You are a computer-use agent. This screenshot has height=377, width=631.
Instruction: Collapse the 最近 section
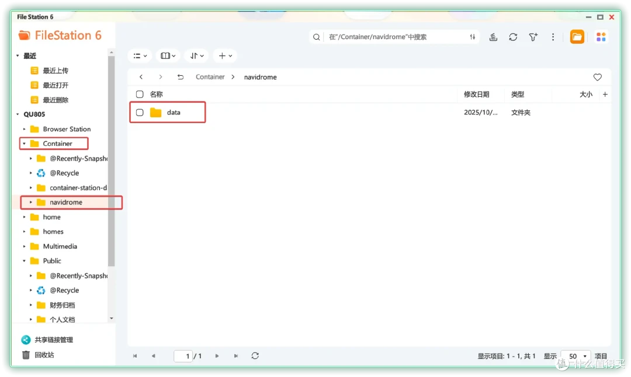18,56
